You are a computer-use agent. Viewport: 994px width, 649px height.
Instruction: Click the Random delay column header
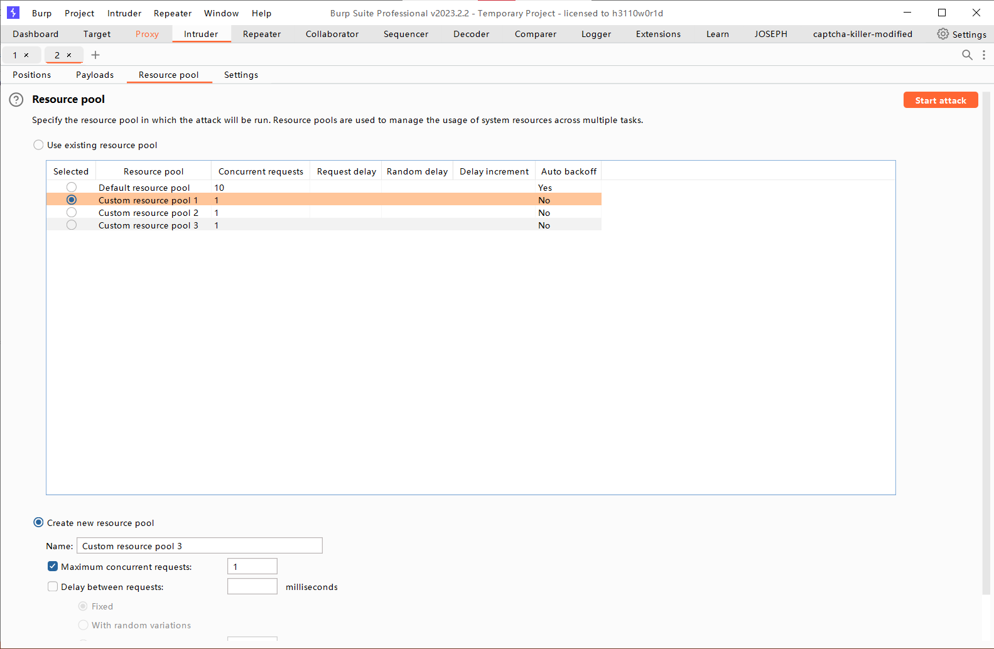418,171
